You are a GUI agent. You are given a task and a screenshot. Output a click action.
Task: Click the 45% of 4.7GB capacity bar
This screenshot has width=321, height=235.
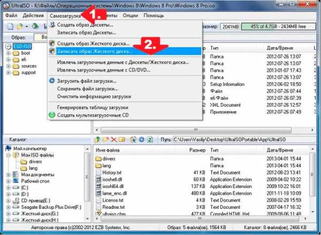pyautogui.click(x=278, y=26)
